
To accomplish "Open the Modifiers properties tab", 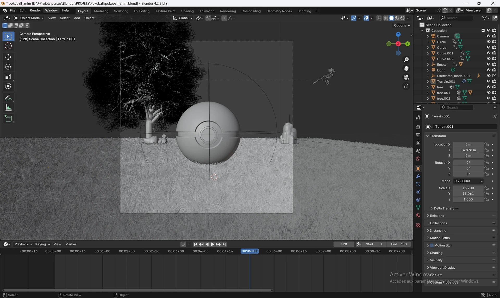I will 418,177.
